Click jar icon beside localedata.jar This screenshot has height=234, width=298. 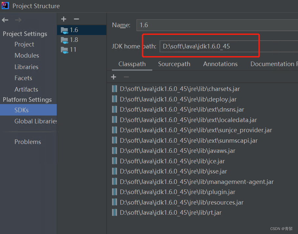115,120
